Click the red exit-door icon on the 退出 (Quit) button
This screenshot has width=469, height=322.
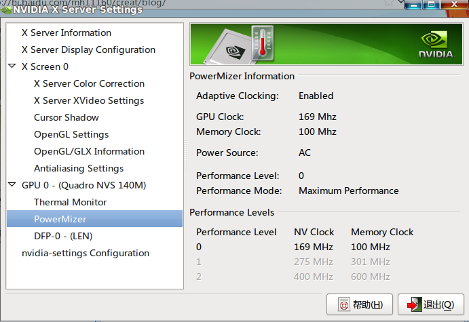(x=414, y=304)
